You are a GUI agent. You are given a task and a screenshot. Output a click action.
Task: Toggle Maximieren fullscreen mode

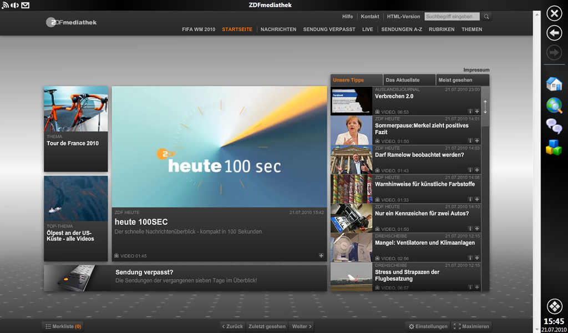click(x=471, y=326)
